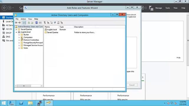
Task: Select the Computers container in tree
Action: 28,37
